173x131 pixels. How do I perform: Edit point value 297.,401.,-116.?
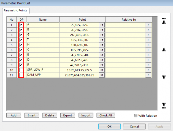coord(79,35)
